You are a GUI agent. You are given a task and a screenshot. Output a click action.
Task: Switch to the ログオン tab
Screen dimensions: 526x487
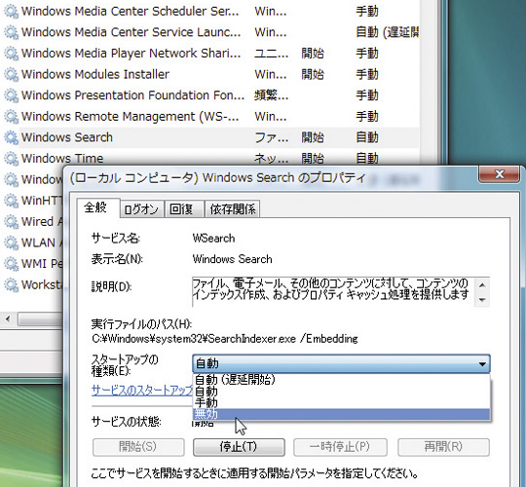click(x=141, y=209)
